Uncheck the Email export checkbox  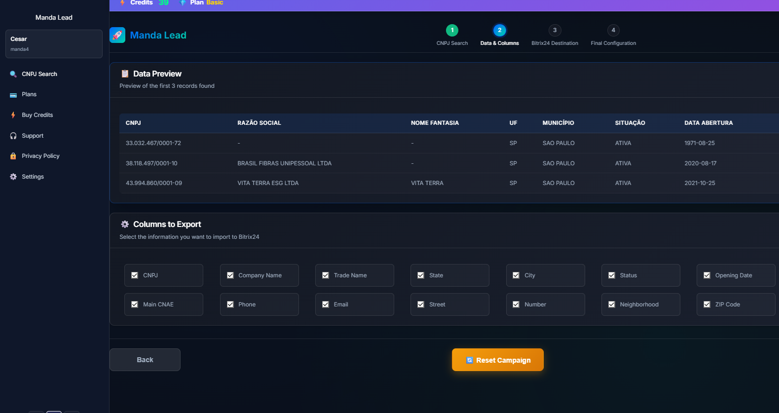pos(326,304)
